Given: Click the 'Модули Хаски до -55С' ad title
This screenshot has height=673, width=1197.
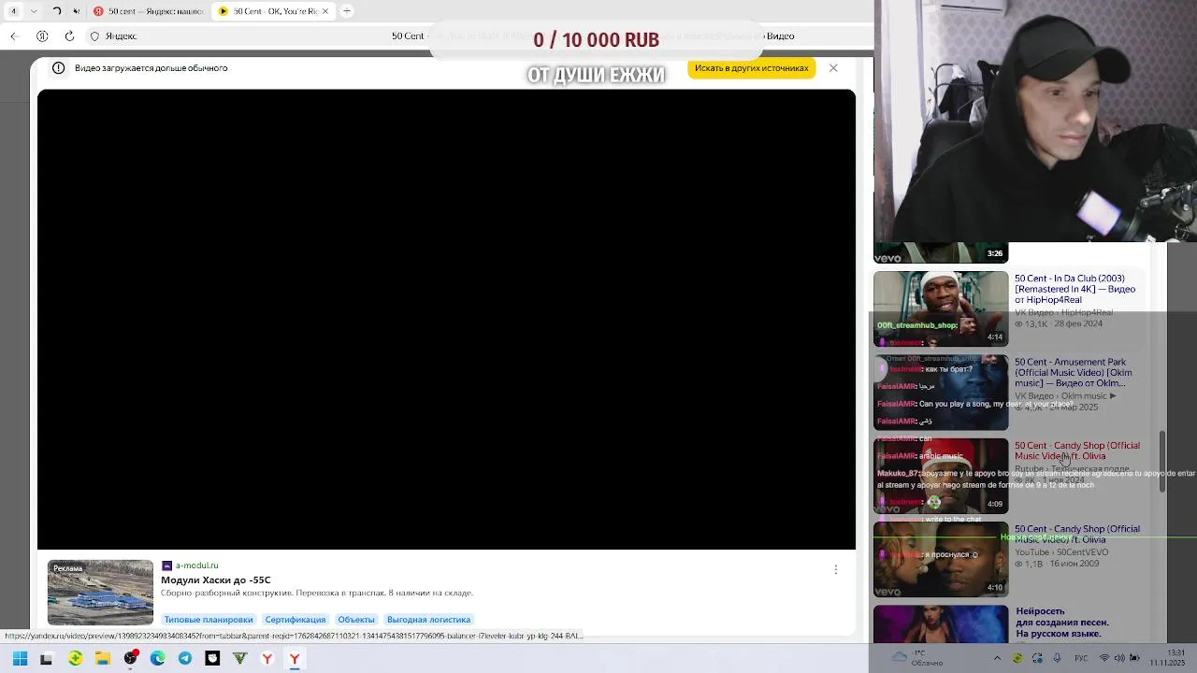Looking at the screenshot, I should click(x=216, y=580).
